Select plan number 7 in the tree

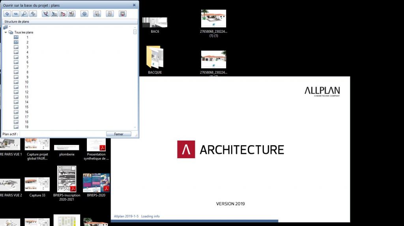tap(27, 67)
